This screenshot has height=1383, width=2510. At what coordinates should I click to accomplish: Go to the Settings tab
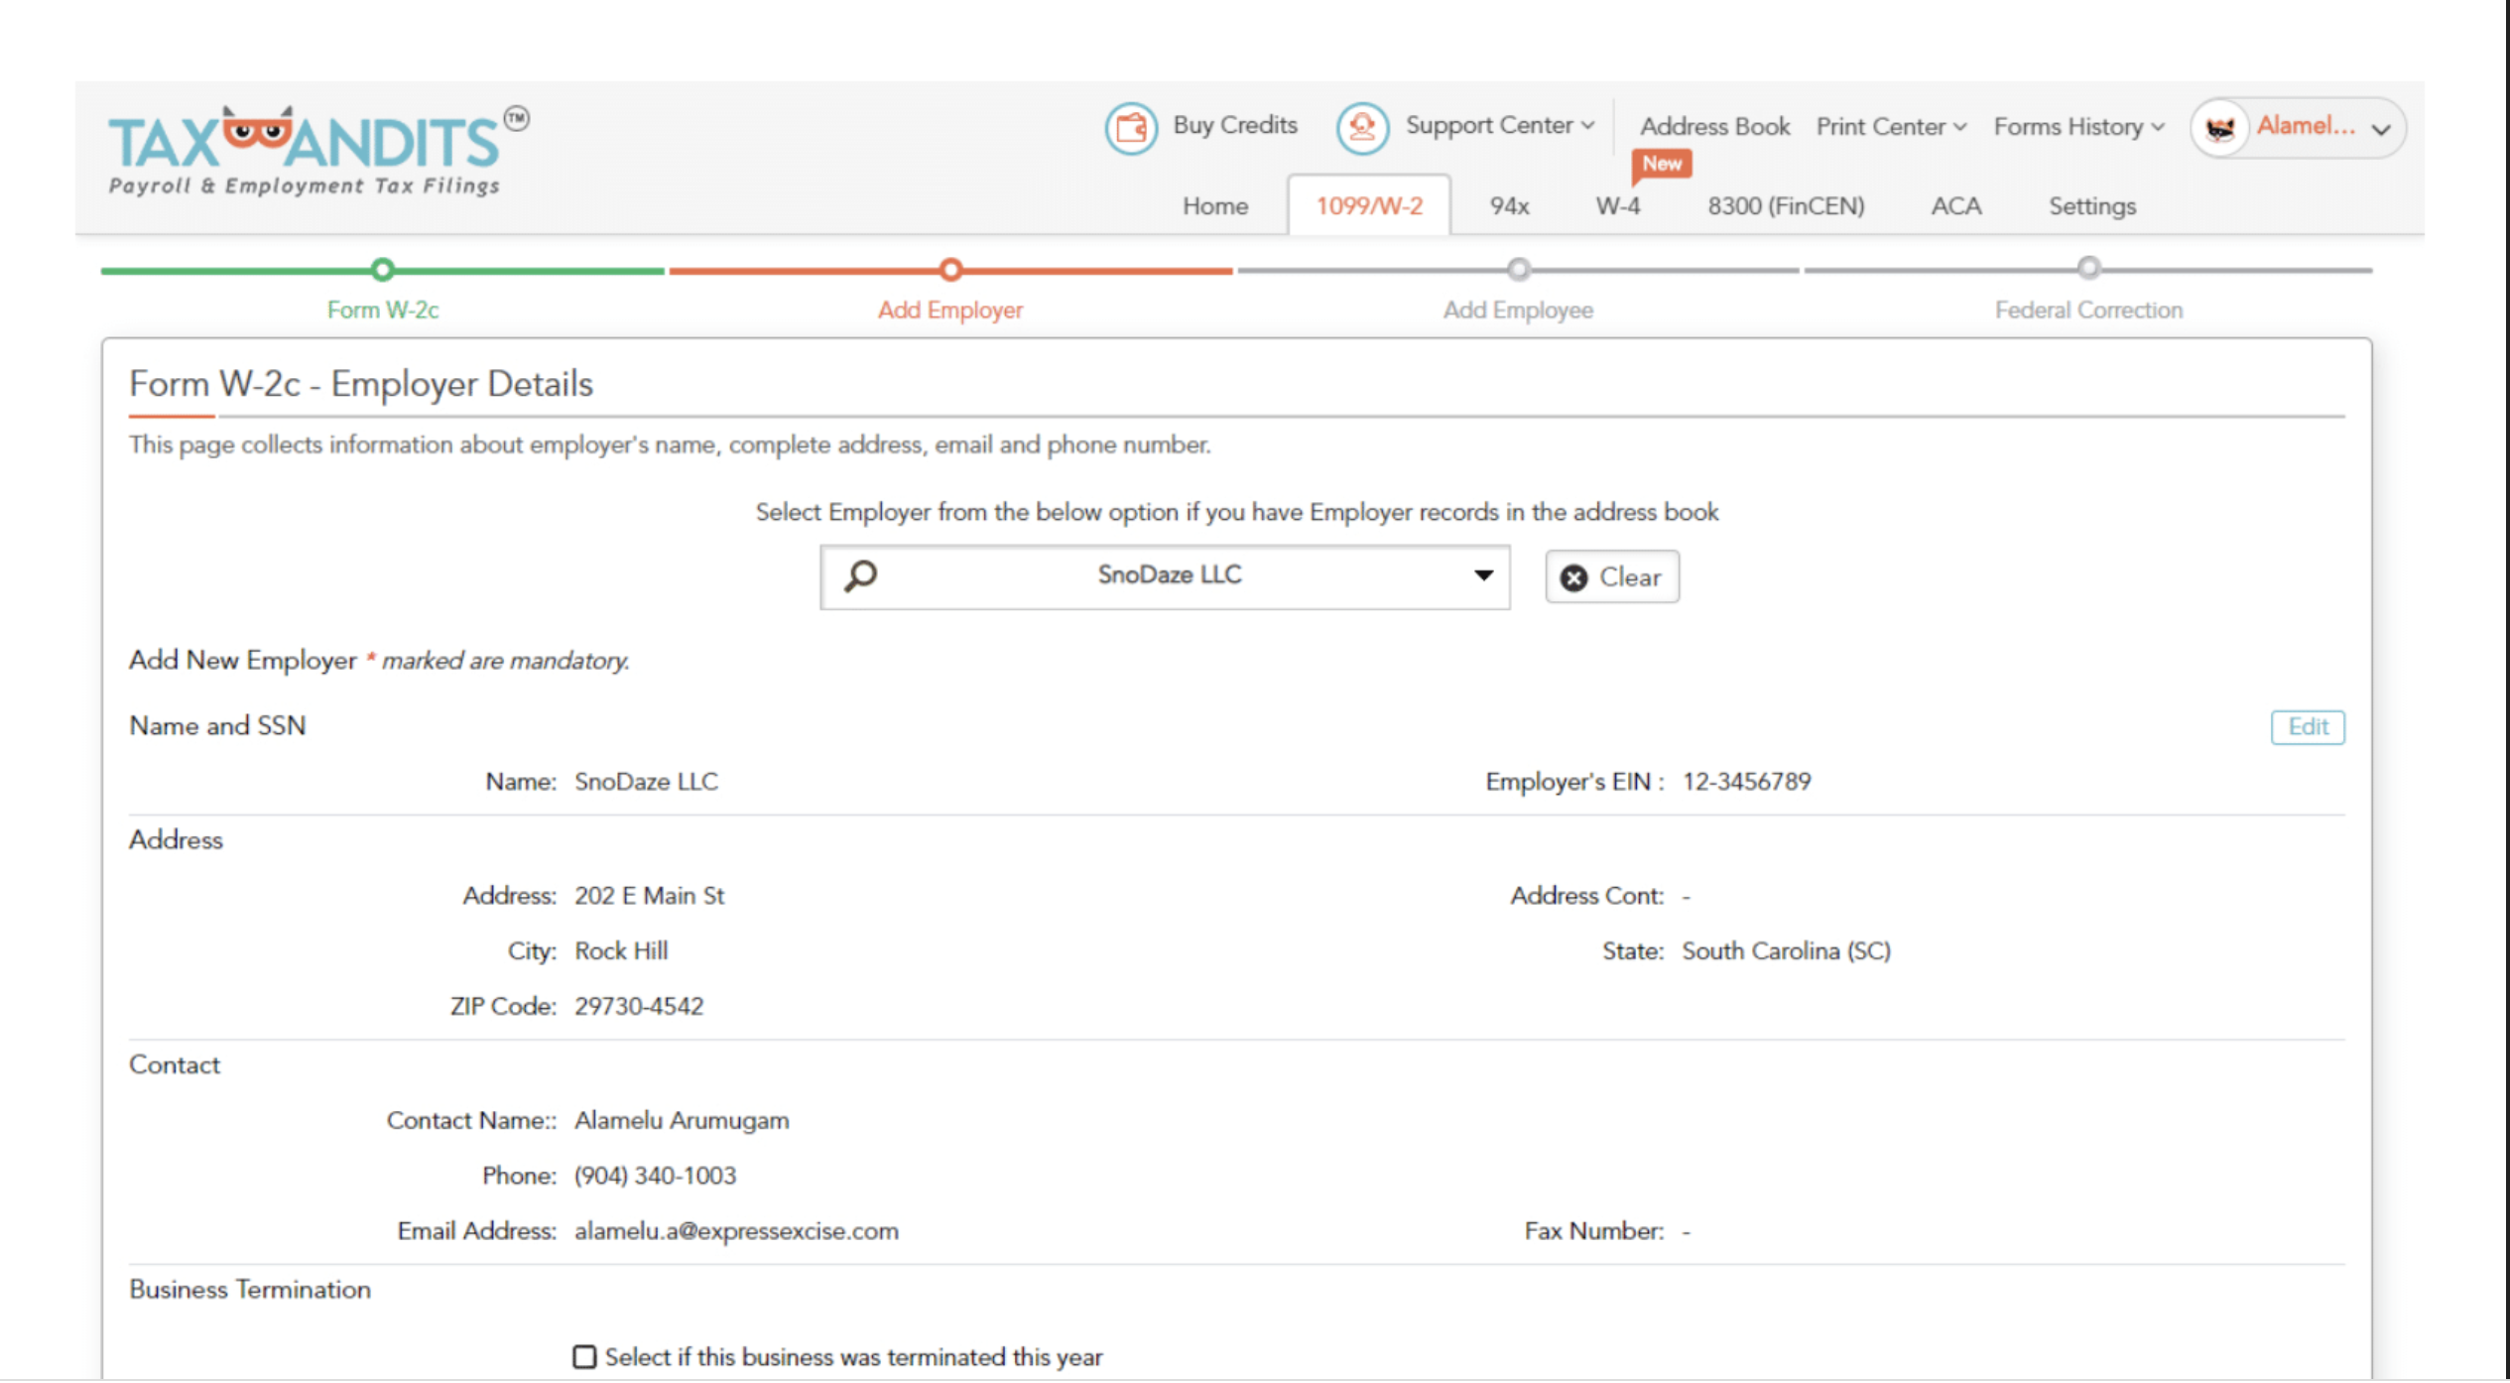tap(2091, 206)
